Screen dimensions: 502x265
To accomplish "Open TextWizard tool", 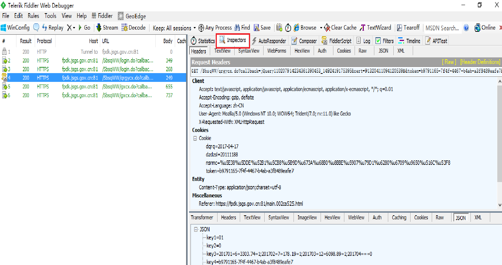I will 375,28.
